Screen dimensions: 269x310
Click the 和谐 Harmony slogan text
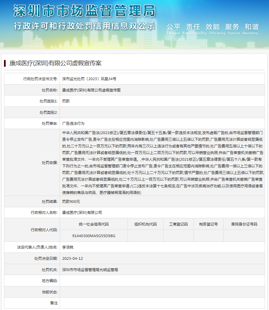(250, 29)
